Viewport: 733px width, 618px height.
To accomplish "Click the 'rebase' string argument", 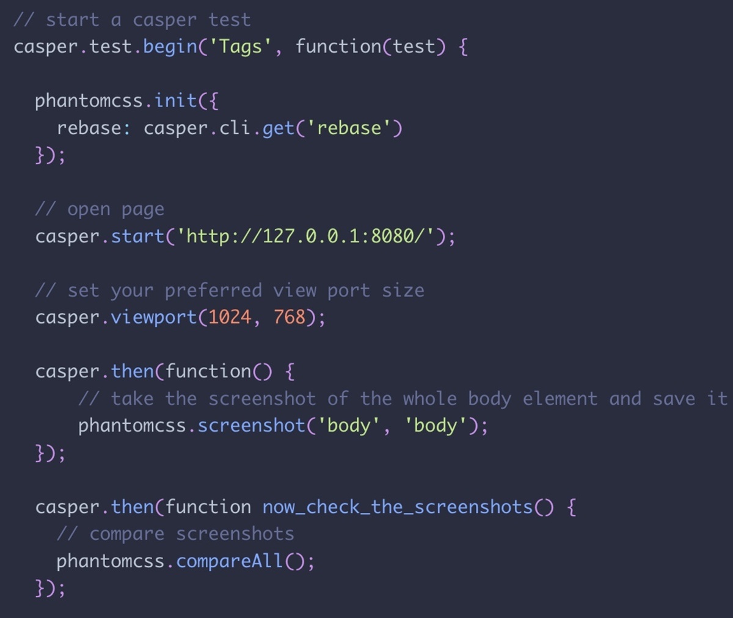I will [x=349, y=128].
